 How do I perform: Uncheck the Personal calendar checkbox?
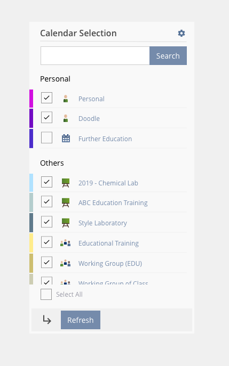[46, 98]
